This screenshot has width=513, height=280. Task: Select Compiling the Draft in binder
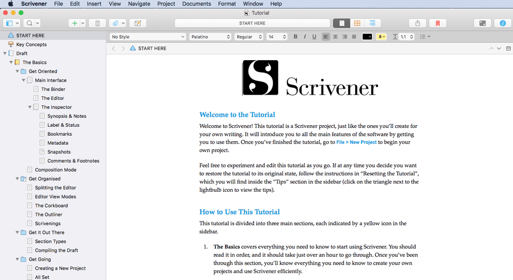click(57, 250)
